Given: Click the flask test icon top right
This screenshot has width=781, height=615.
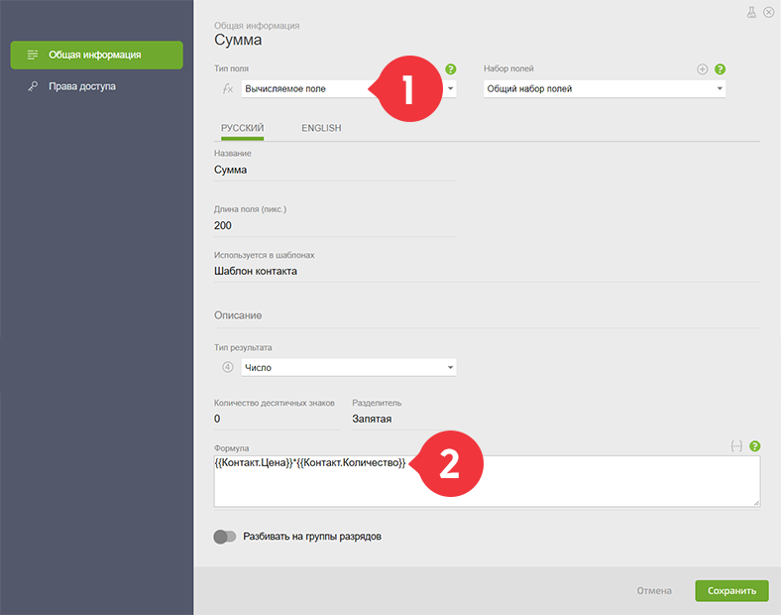Looking at the screenshot, I should coord(751,13).
